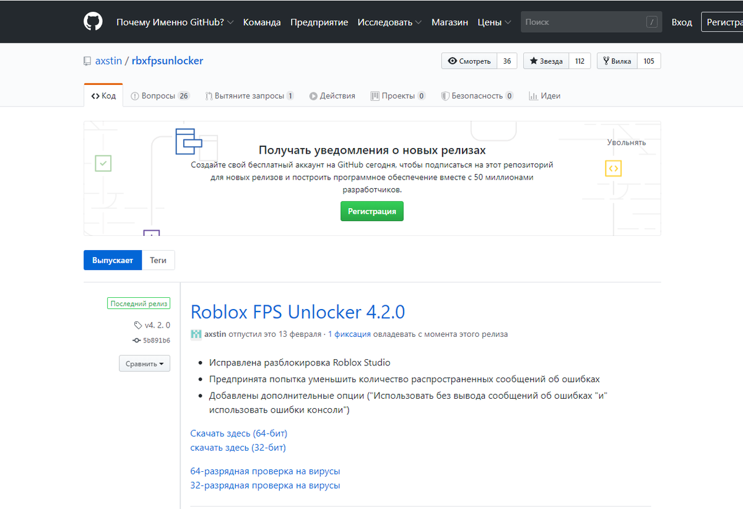
Task: Click the green Регистрация banner button
Action: point(372,211)
